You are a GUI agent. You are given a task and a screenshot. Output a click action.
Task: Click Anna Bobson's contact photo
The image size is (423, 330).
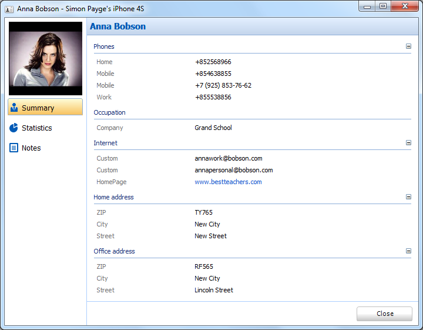46,59
